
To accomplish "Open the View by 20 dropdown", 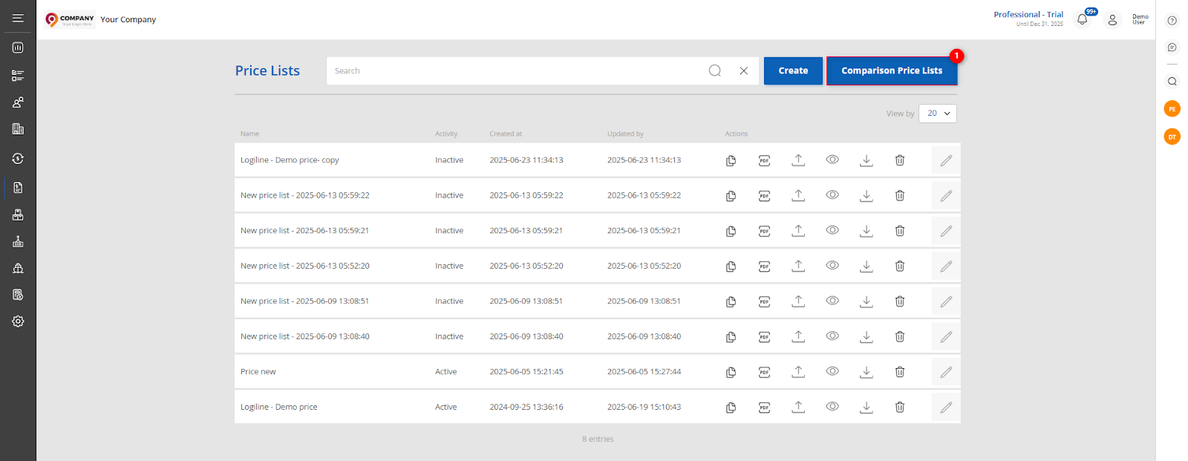I will (938, 114).
